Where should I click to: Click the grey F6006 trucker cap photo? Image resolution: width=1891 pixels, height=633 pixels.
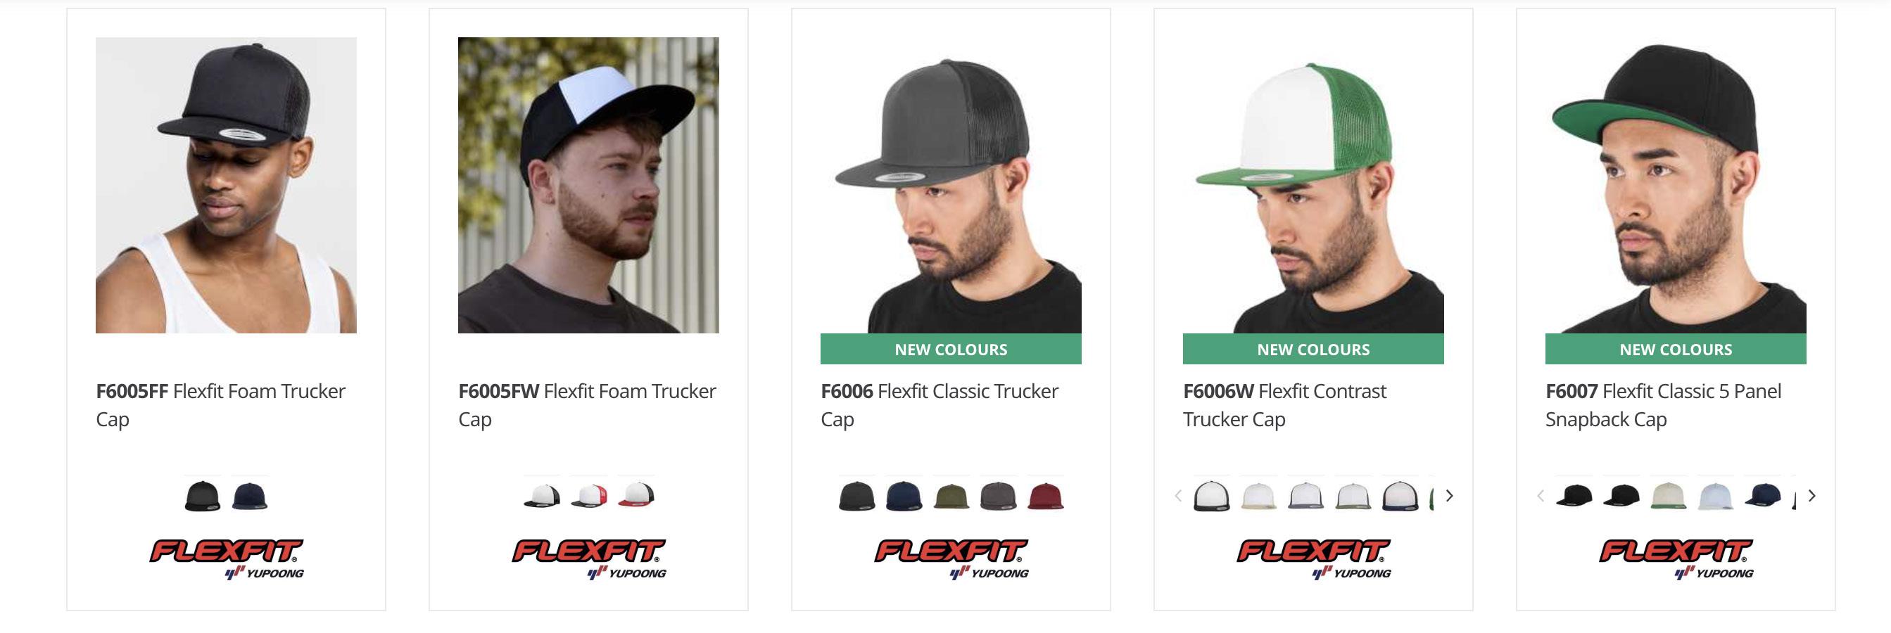pyautogui.click(x=951, y=185)
